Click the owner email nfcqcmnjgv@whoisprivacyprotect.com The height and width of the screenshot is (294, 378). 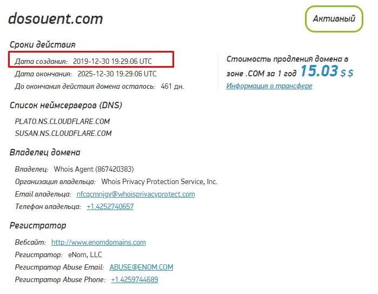[135, 194]
